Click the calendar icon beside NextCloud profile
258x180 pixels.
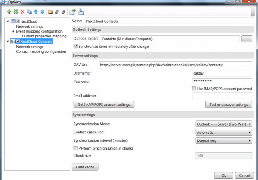tap(13, 21)
